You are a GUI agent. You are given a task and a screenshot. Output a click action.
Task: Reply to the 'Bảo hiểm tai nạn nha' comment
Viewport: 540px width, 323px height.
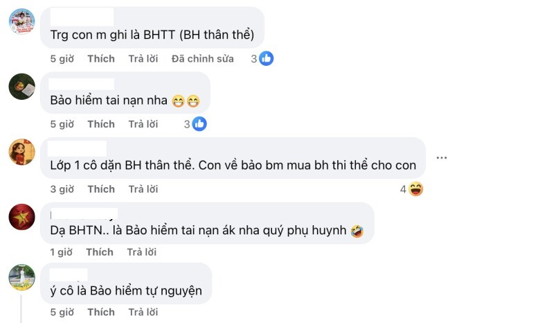[143, 124]
